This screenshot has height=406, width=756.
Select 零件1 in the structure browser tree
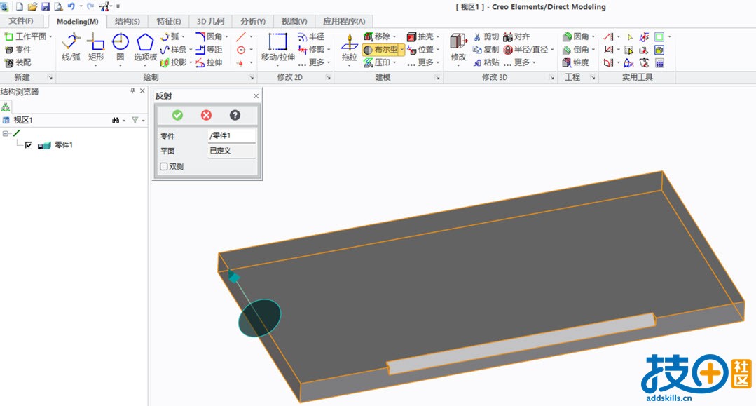pyautogui.click(x=63, y=145)
